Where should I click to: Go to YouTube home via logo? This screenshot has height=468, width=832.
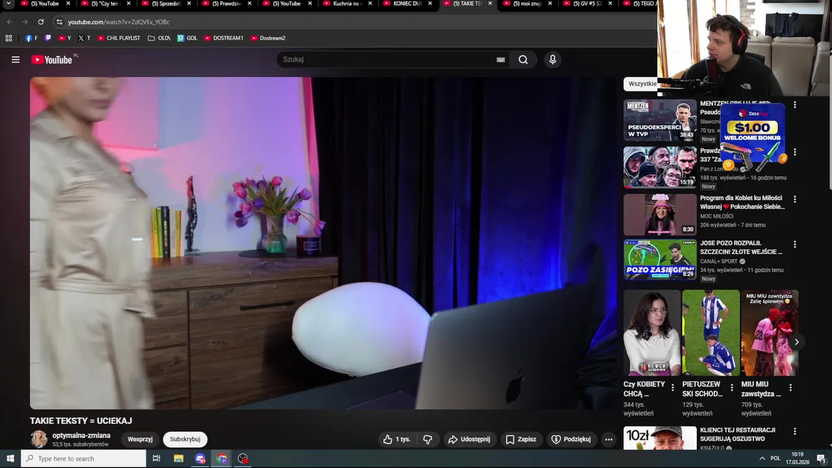pos(52,60)
